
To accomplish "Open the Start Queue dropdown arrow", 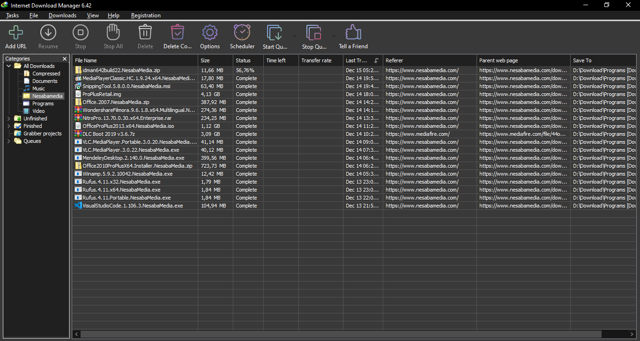I will pos(294,36).
